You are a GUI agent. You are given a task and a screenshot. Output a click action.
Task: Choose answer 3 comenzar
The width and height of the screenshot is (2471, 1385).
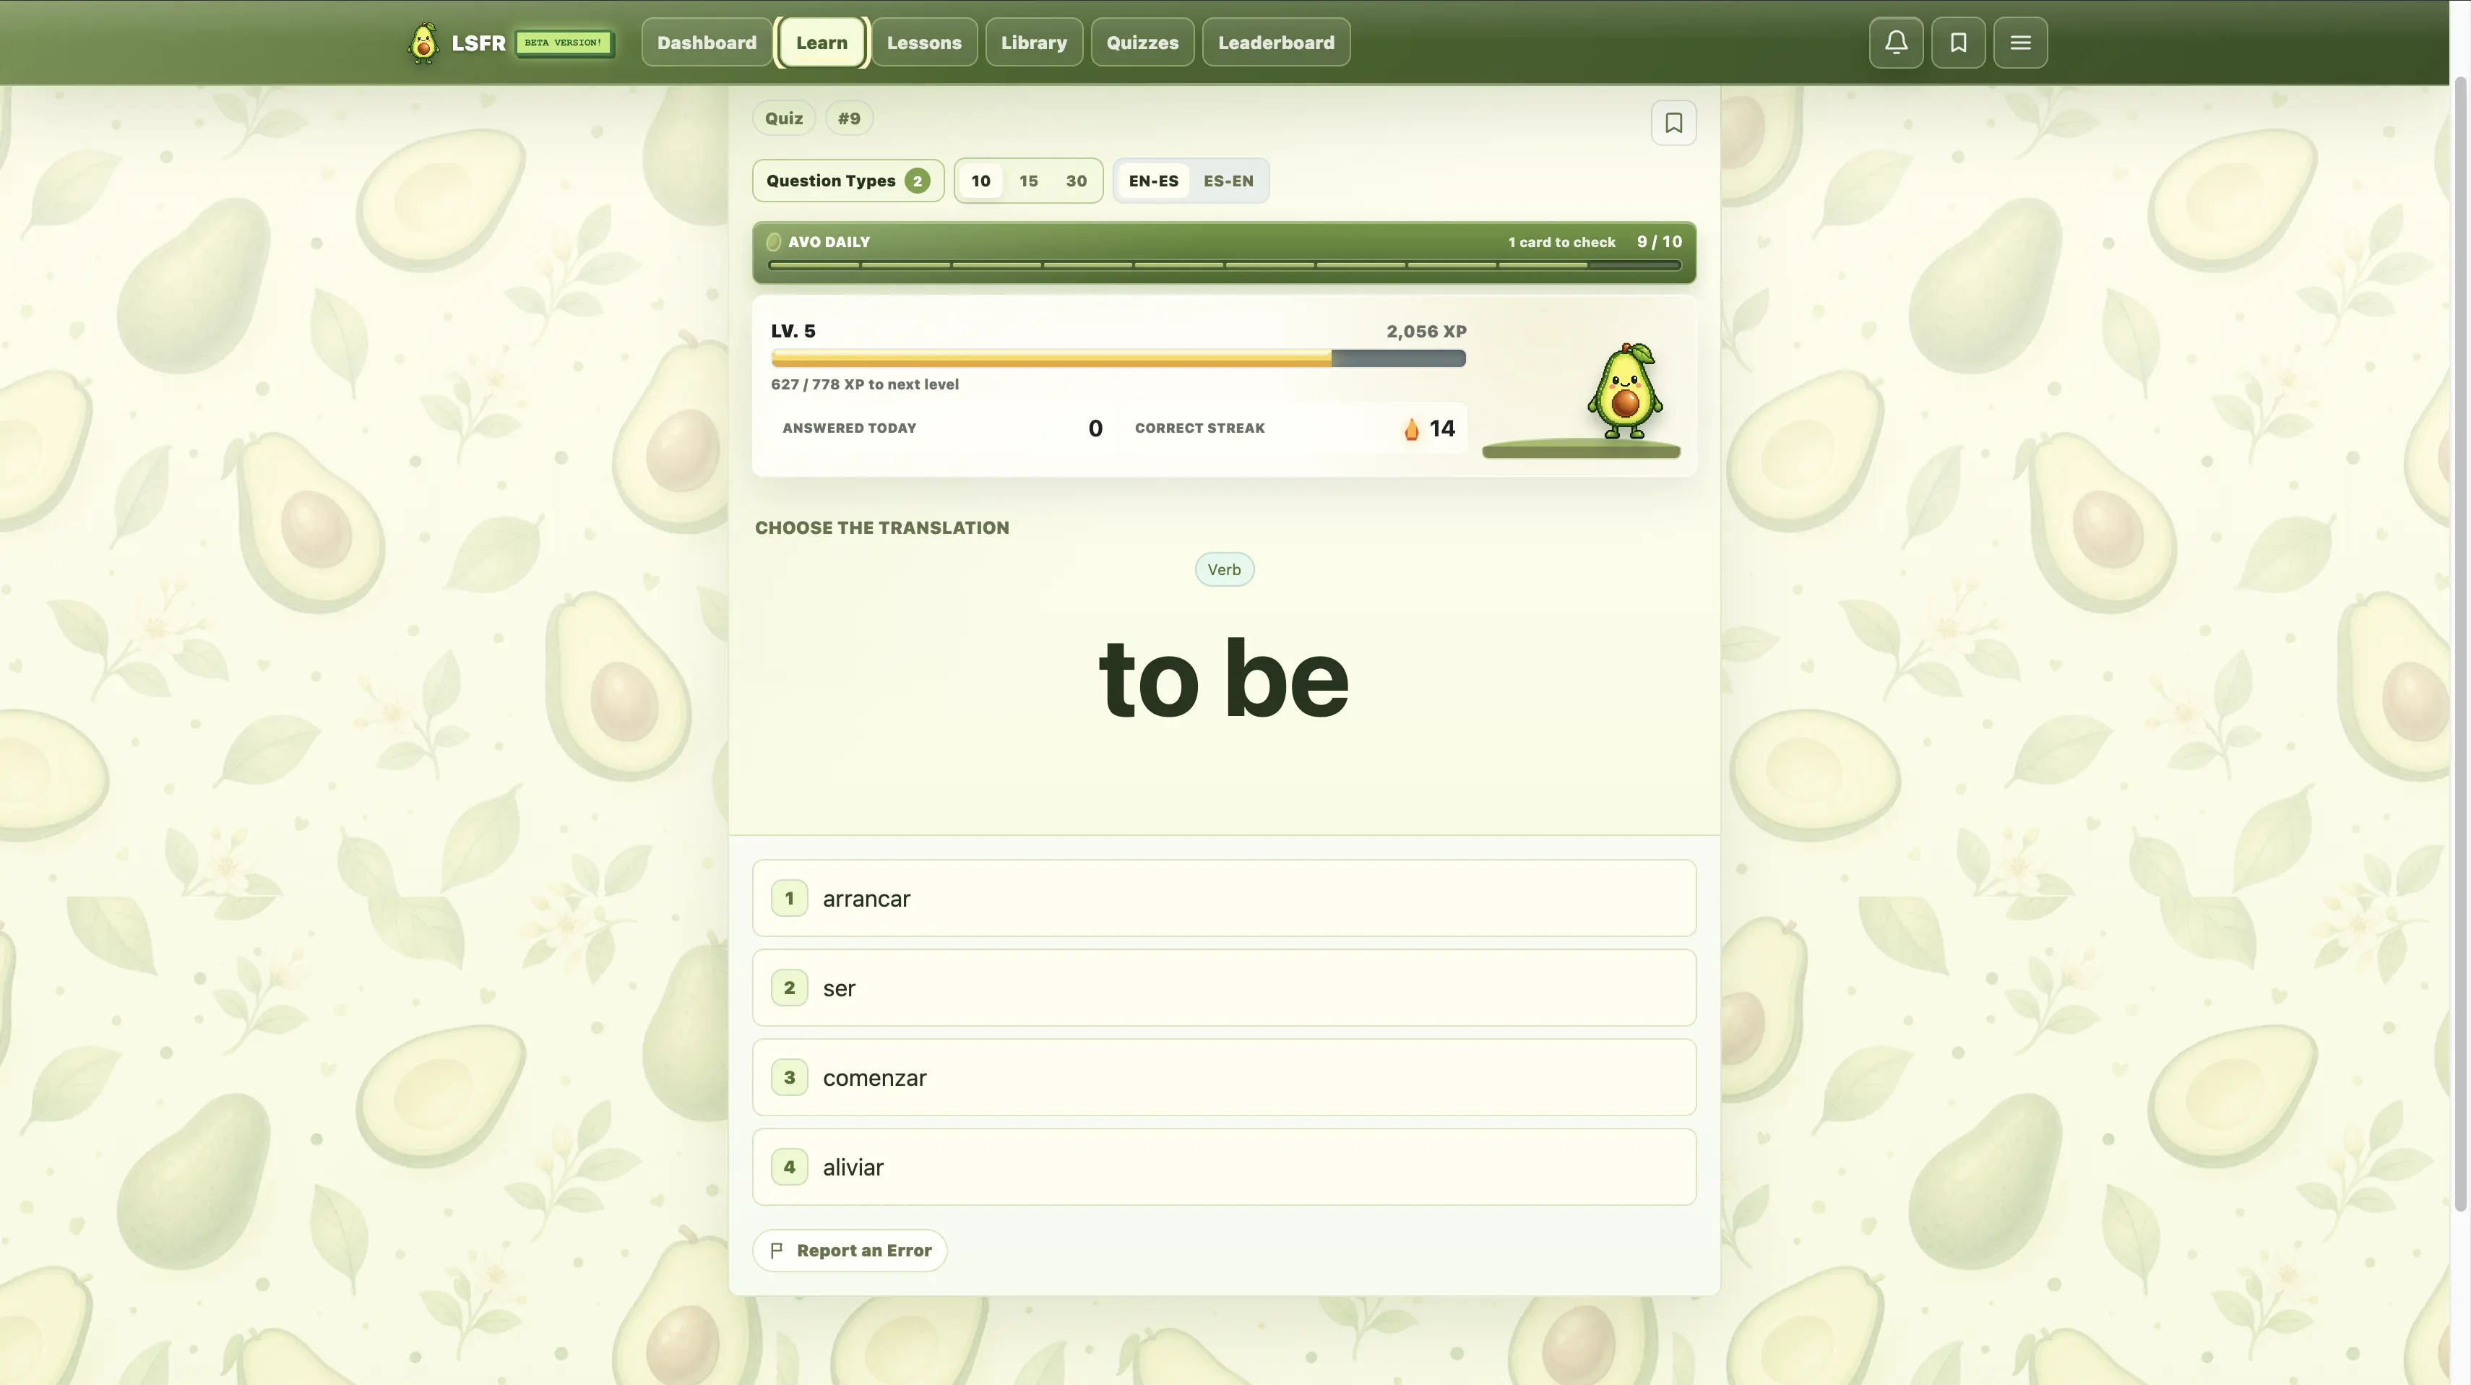pyautogui.click(x=1224, y=1077)
